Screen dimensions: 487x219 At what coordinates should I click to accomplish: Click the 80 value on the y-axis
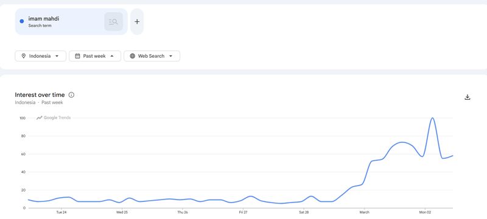tap(23, 136)
